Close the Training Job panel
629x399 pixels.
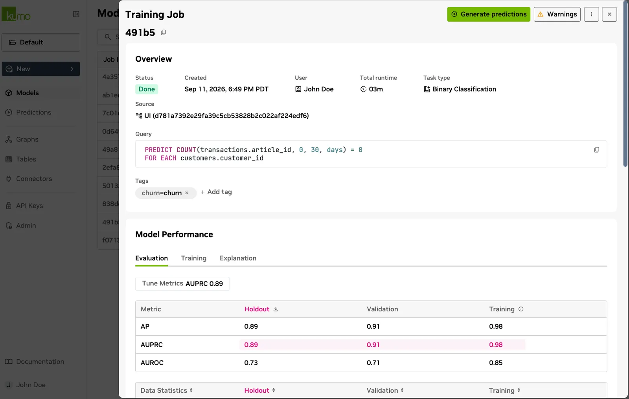tap(609, 14)
